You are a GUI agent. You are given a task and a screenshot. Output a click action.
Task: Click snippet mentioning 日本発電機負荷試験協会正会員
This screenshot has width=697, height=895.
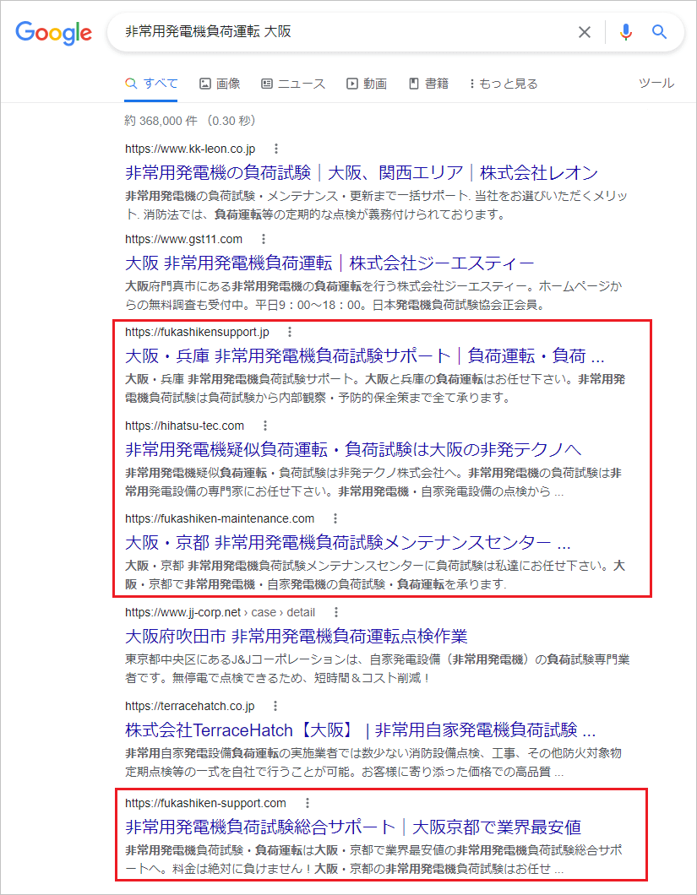pyautogui.click(x=373, y=296)
